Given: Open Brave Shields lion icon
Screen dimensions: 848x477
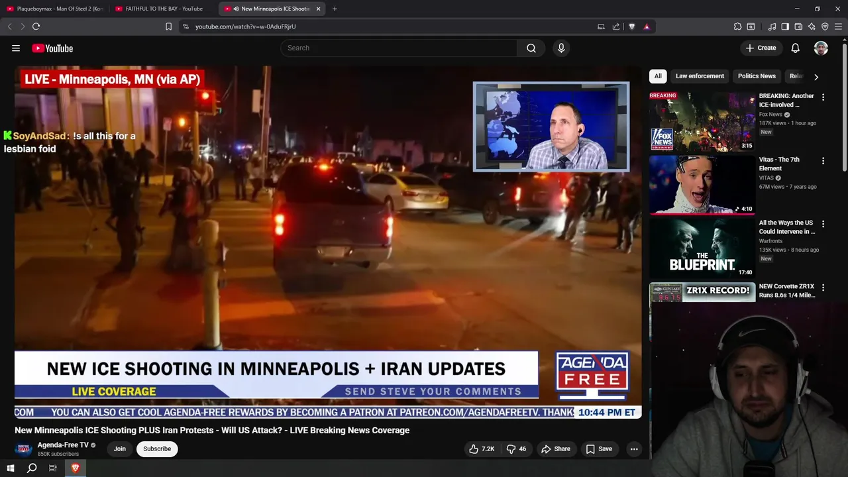Looking at the screenshot, I should tap(631, 26).
